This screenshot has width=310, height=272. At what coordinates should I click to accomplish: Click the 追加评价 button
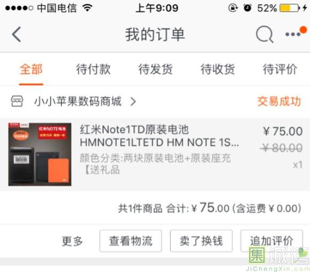[272, 241]
